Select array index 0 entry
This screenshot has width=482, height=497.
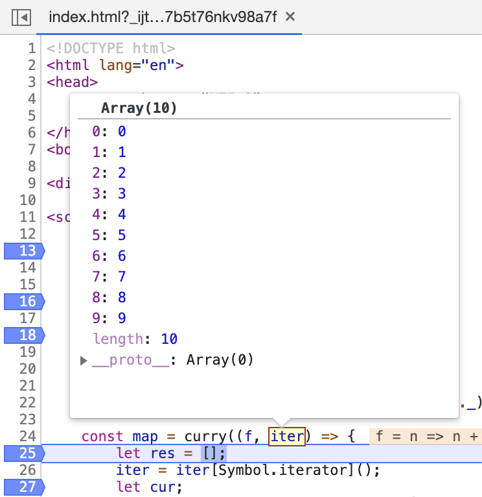pyautogui.click(x=109, y=131)
